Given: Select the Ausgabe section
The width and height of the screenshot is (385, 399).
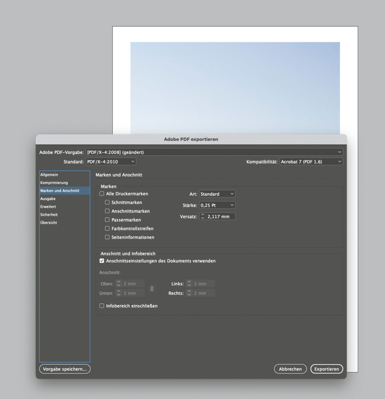Looking at the screenshot, I should pos(64,199).
